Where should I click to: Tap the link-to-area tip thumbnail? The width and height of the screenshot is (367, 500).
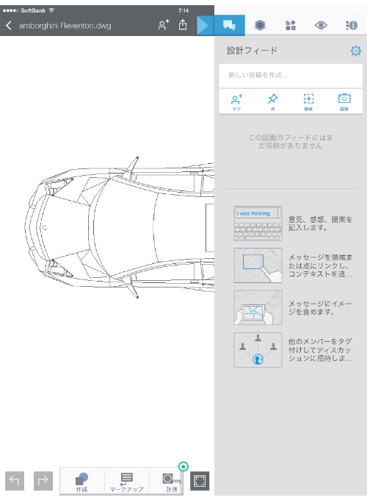258,265
